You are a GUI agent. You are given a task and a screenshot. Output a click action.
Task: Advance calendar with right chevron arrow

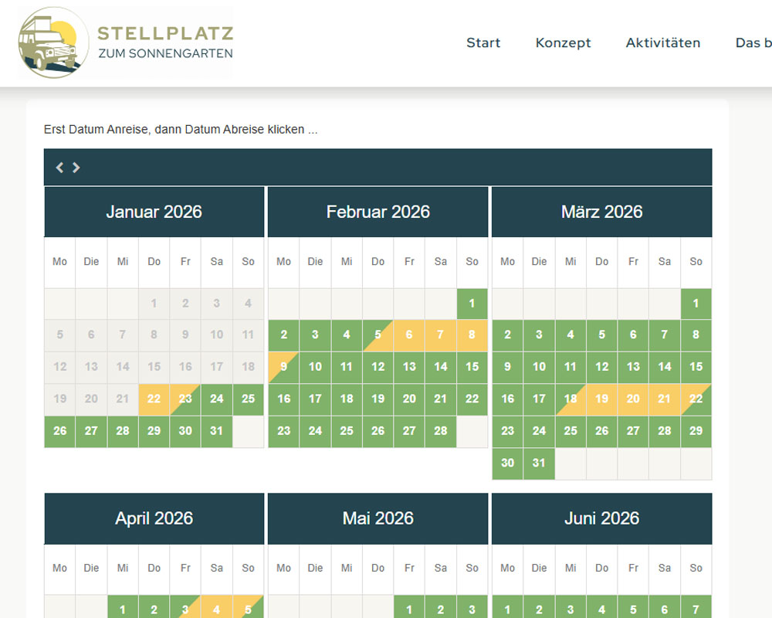tap(76, 167)
